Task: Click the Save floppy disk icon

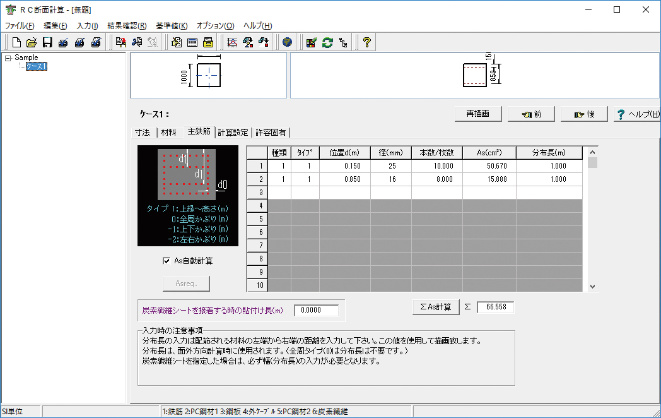Action: coord(47,43)
